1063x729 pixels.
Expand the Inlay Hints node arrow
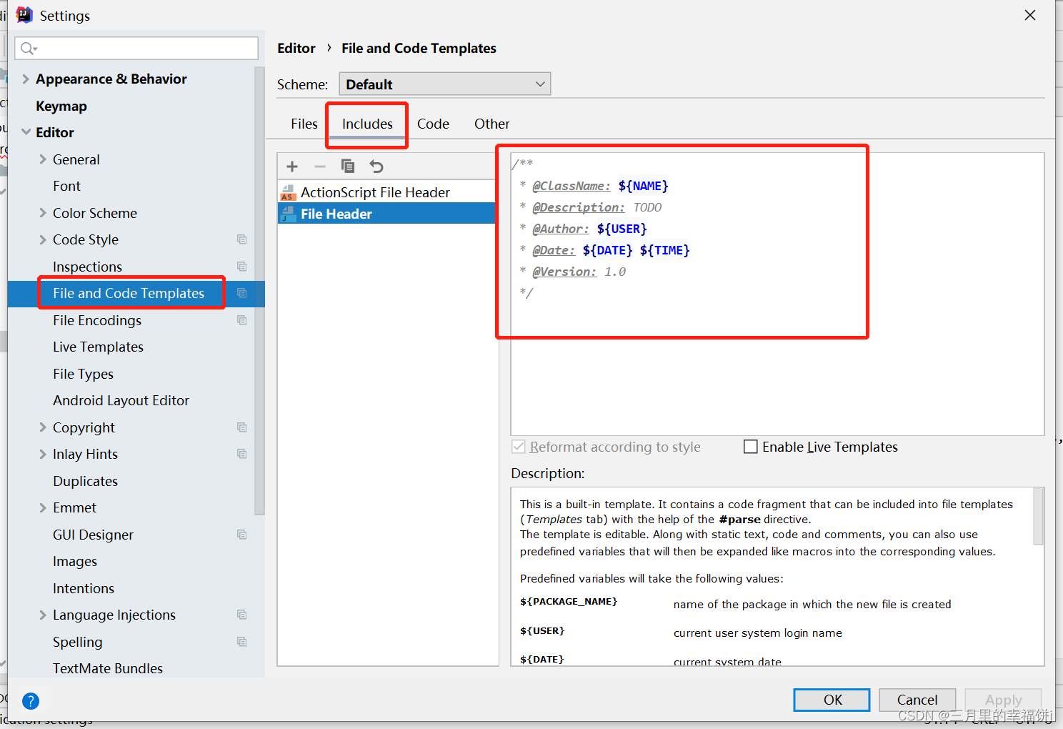(x=43, y=454)
